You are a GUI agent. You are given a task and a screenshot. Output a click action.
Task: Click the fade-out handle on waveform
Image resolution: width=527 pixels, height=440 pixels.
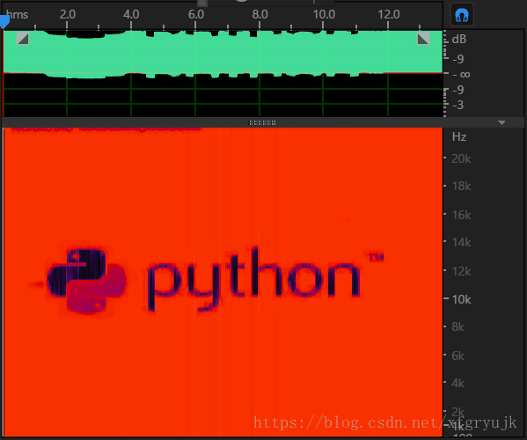click(x=423, y=39)
